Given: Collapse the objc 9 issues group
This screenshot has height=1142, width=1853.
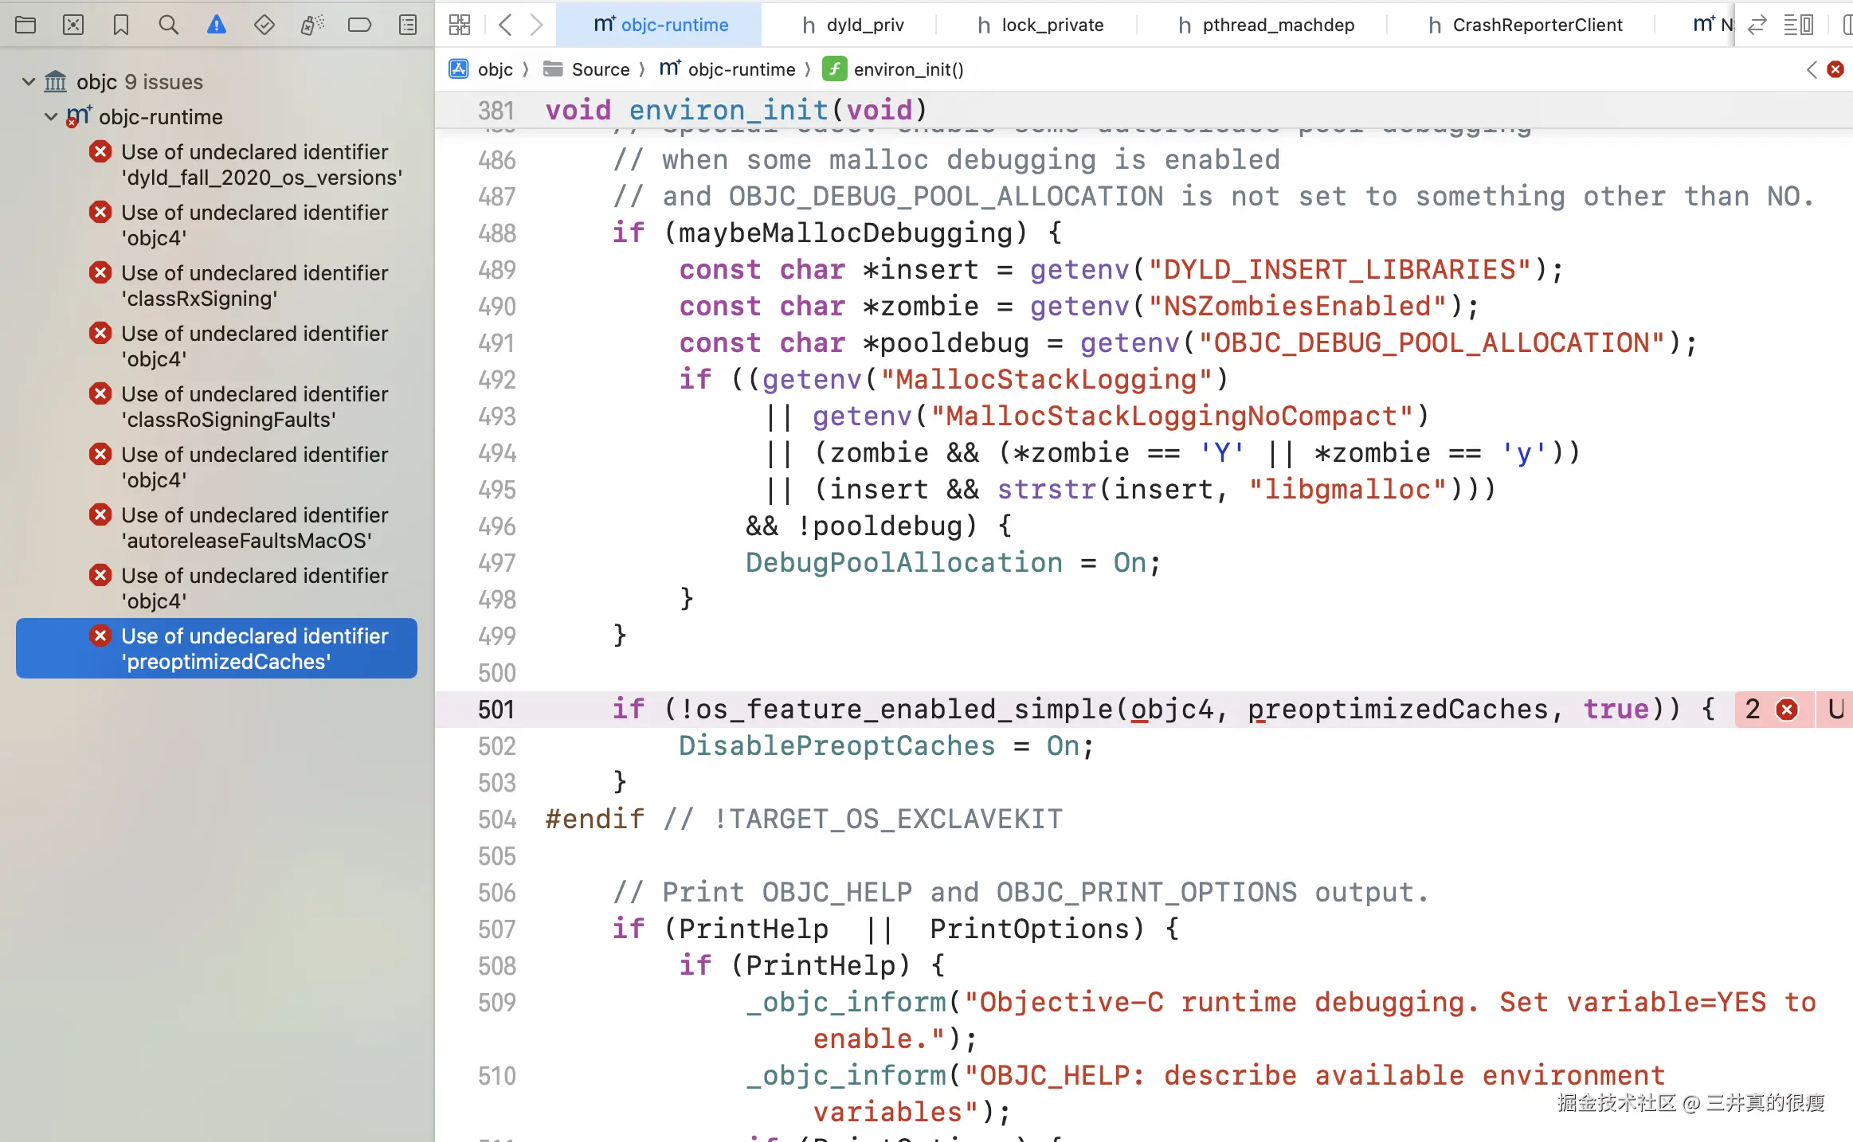Looking at the screenshot, I should tap(29, 81).
